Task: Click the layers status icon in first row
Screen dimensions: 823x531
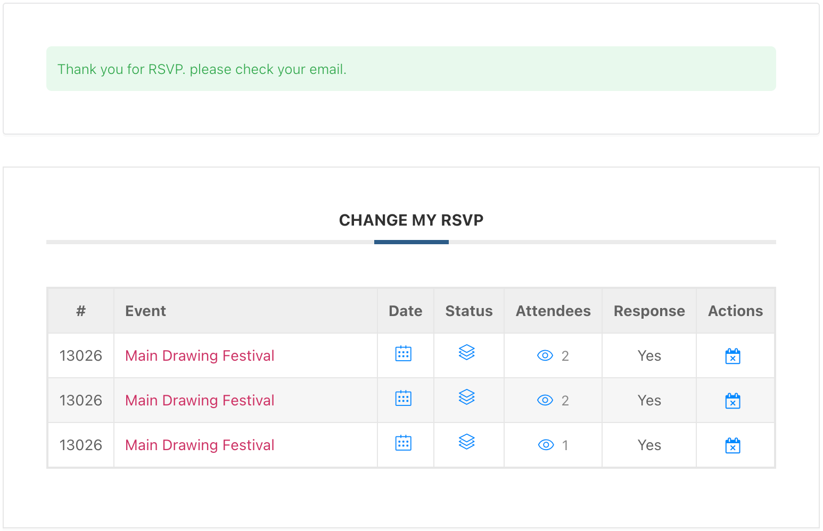Action: pos(466,352)
